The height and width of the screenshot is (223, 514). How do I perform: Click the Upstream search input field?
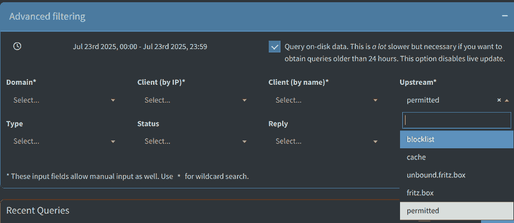[x=456, y=120]
